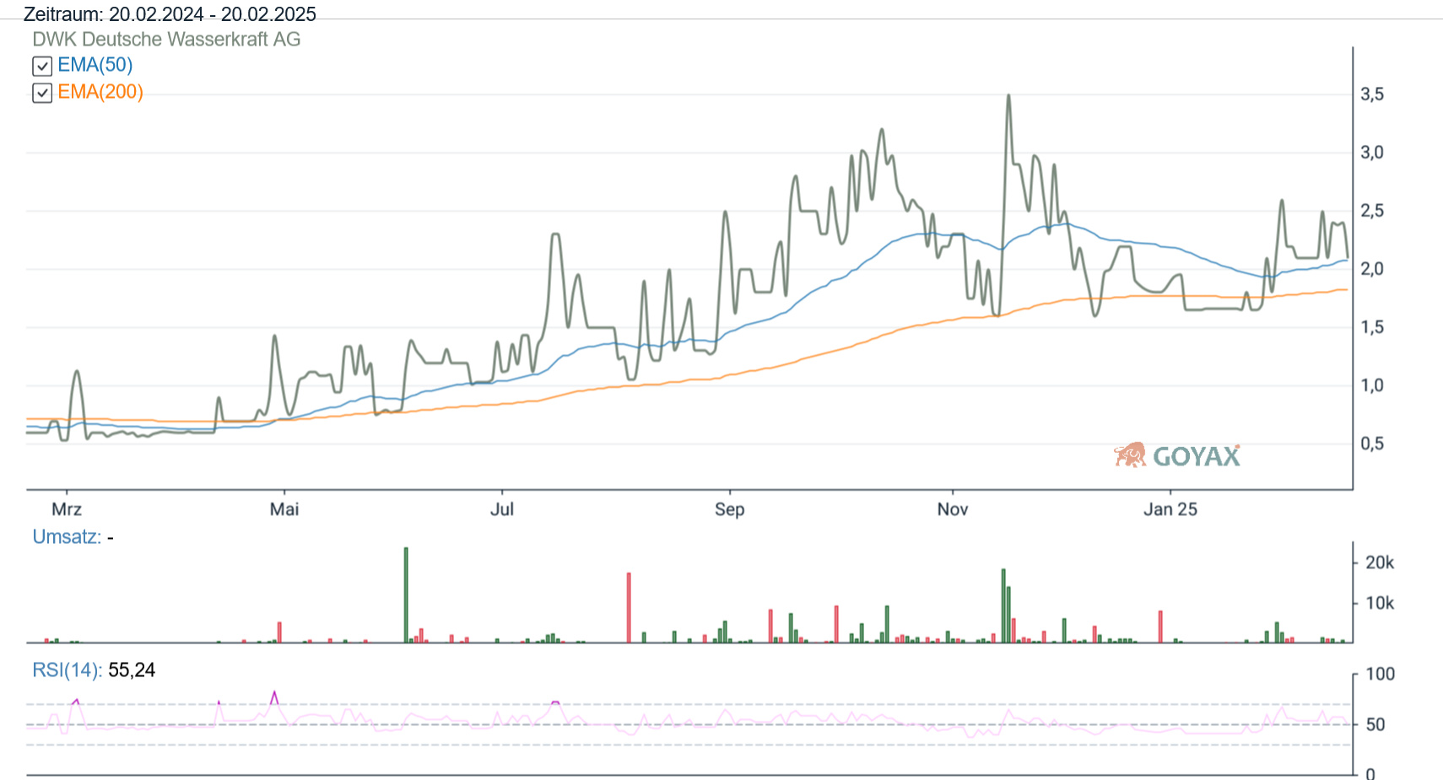This screenshot has width=1443, height=780.
Task: Click the EMA(200) legend label
Action: [100, 92]
